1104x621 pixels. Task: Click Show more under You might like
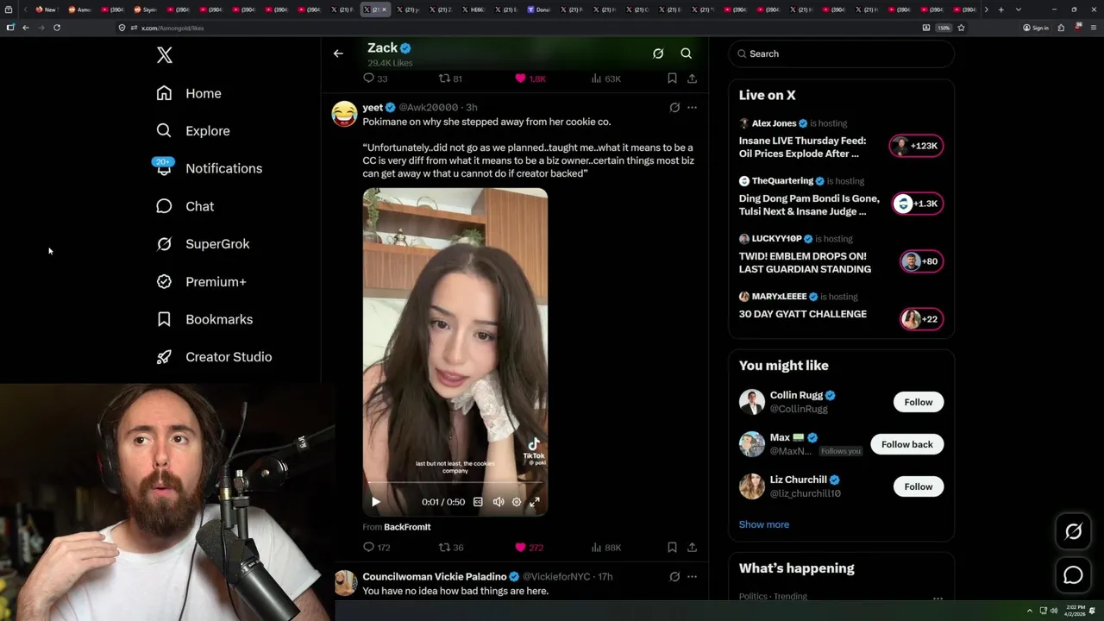click(x=764, y=524)
